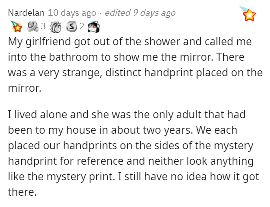Click 'I lived alone' at second paragraph start
This screenshot has height=207, width=270.
(x=38, y=114)
